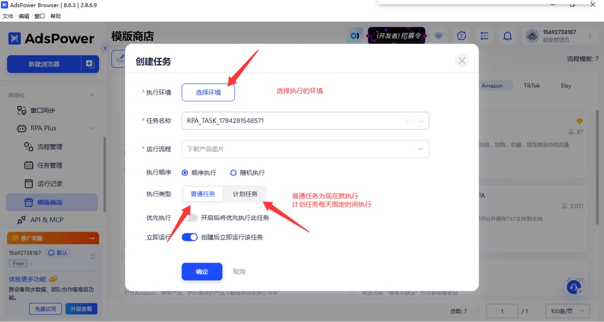The width and height of the screenshot is (604, 322).
Task: Switch to the 计划任务 tab
Action: click(x=245, y=194)
